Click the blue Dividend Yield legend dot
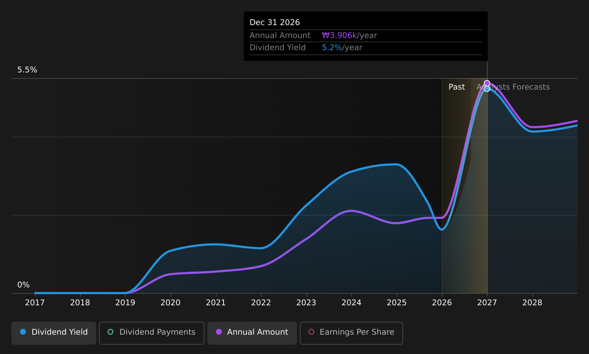The image size is (589, 354). 23,332
